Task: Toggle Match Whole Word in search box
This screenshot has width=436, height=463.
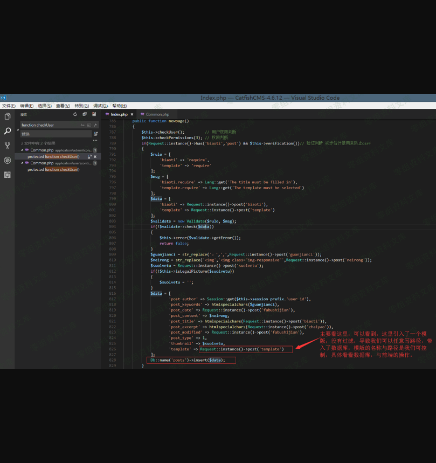Action: tap(89, 125)
